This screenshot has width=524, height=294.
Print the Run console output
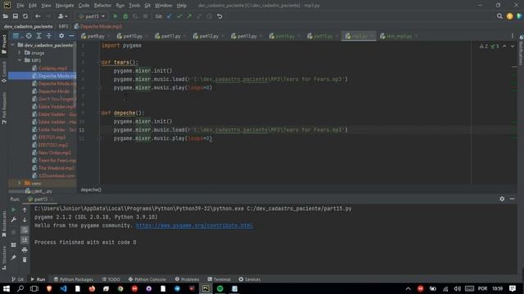[25, 250]
